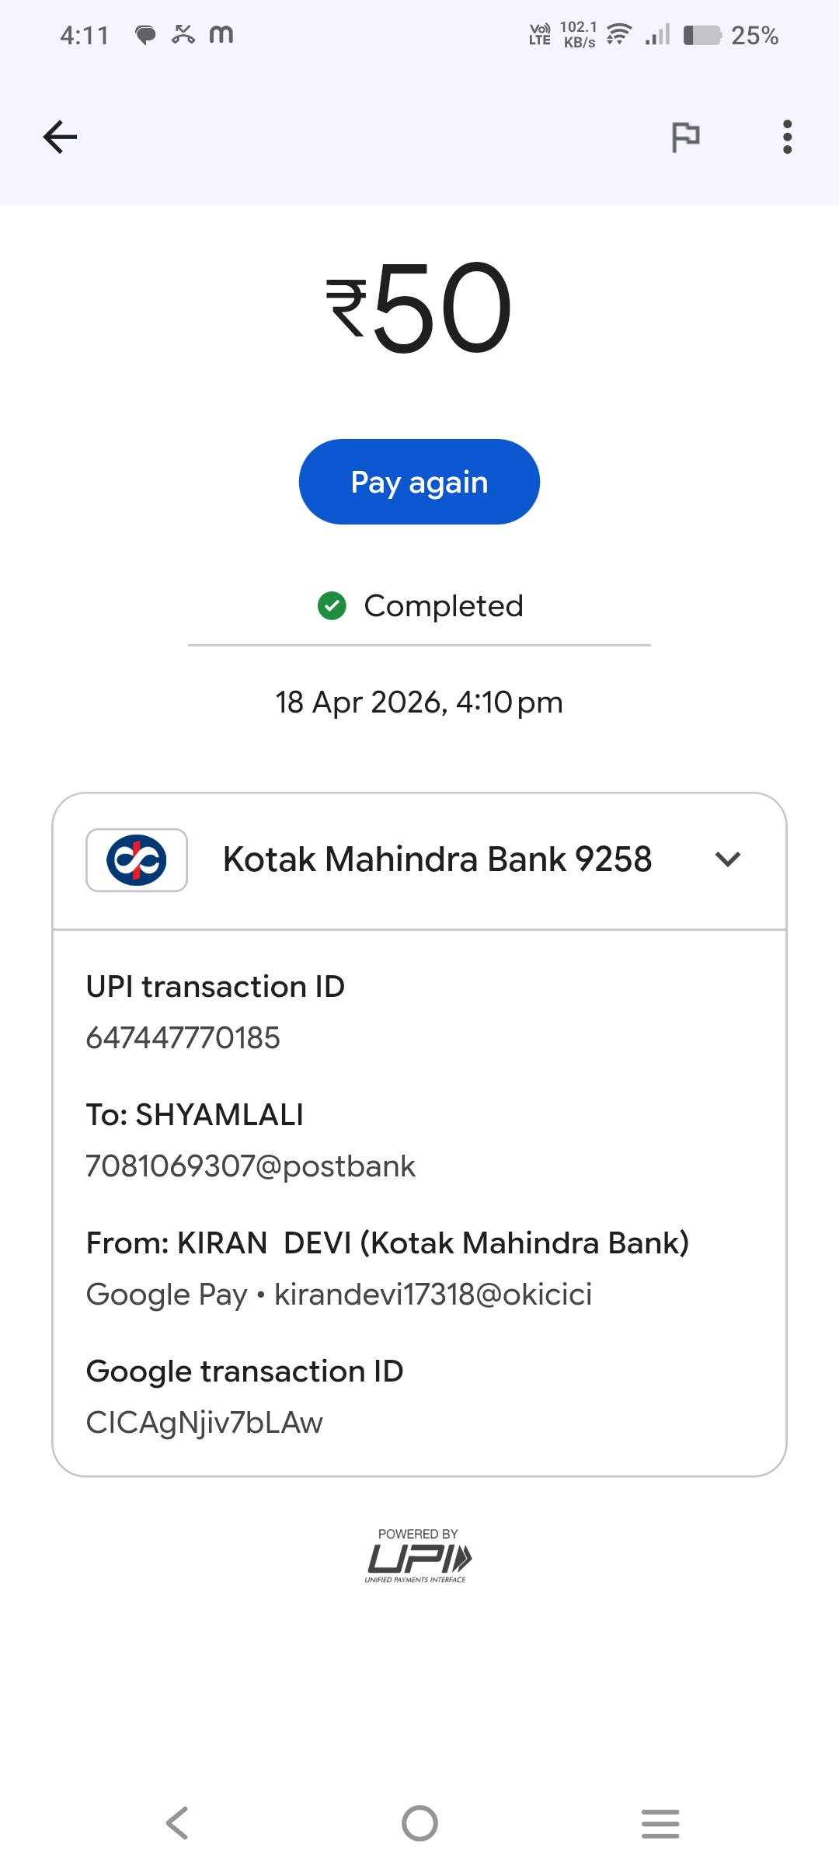Viewport: 839px width, 1868px height.
Task: Open the three-dot overflow menu
Action: coord(787,138)
